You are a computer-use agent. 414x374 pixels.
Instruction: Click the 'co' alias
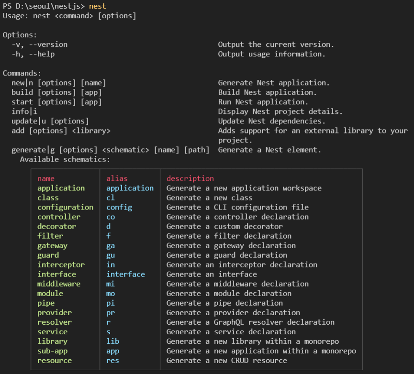[111, 217]
